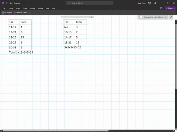Open the Feed sticky notes icon
The height and width of the screenshot is (132, 177).
point(162,8)
